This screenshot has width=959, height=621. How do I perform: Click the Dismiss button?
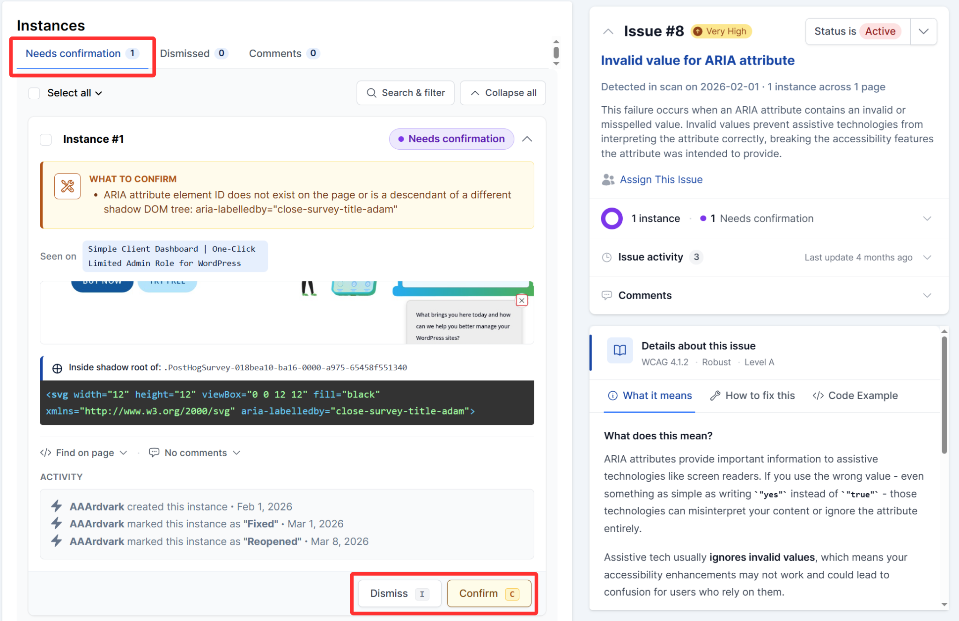tap(399, 593)
